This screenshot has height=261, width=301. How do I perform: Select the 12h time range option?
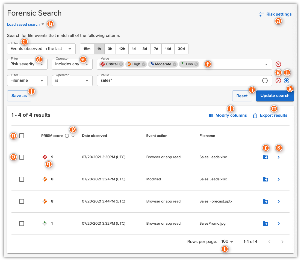pos(122,49)
